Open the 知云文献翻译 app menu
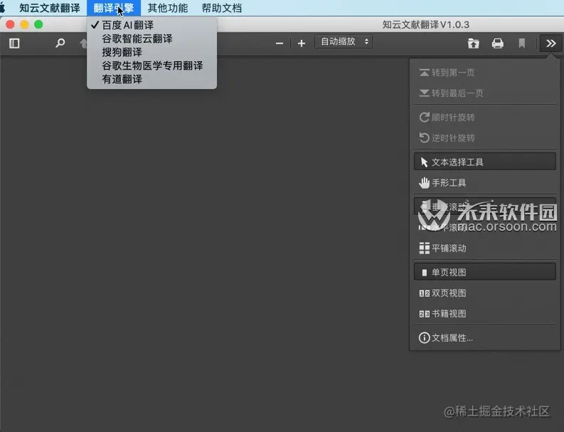 pyautogui.click(x=50, y=8)
